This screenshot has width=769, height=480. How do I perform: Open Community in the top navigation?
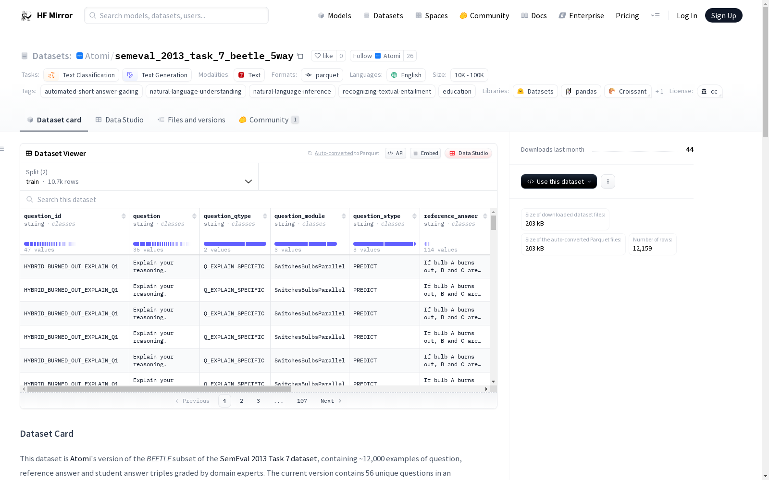tap(484, 15)
